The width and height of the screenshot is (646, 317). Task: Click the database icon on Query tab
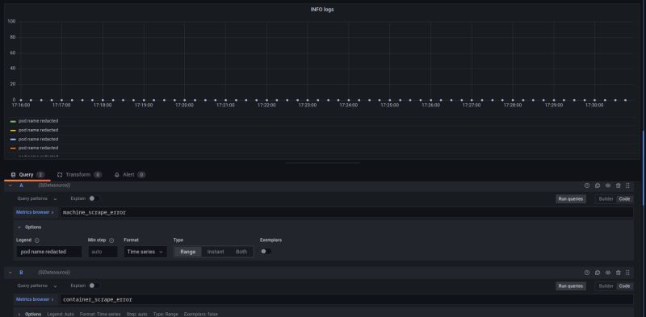click(13, 174)
